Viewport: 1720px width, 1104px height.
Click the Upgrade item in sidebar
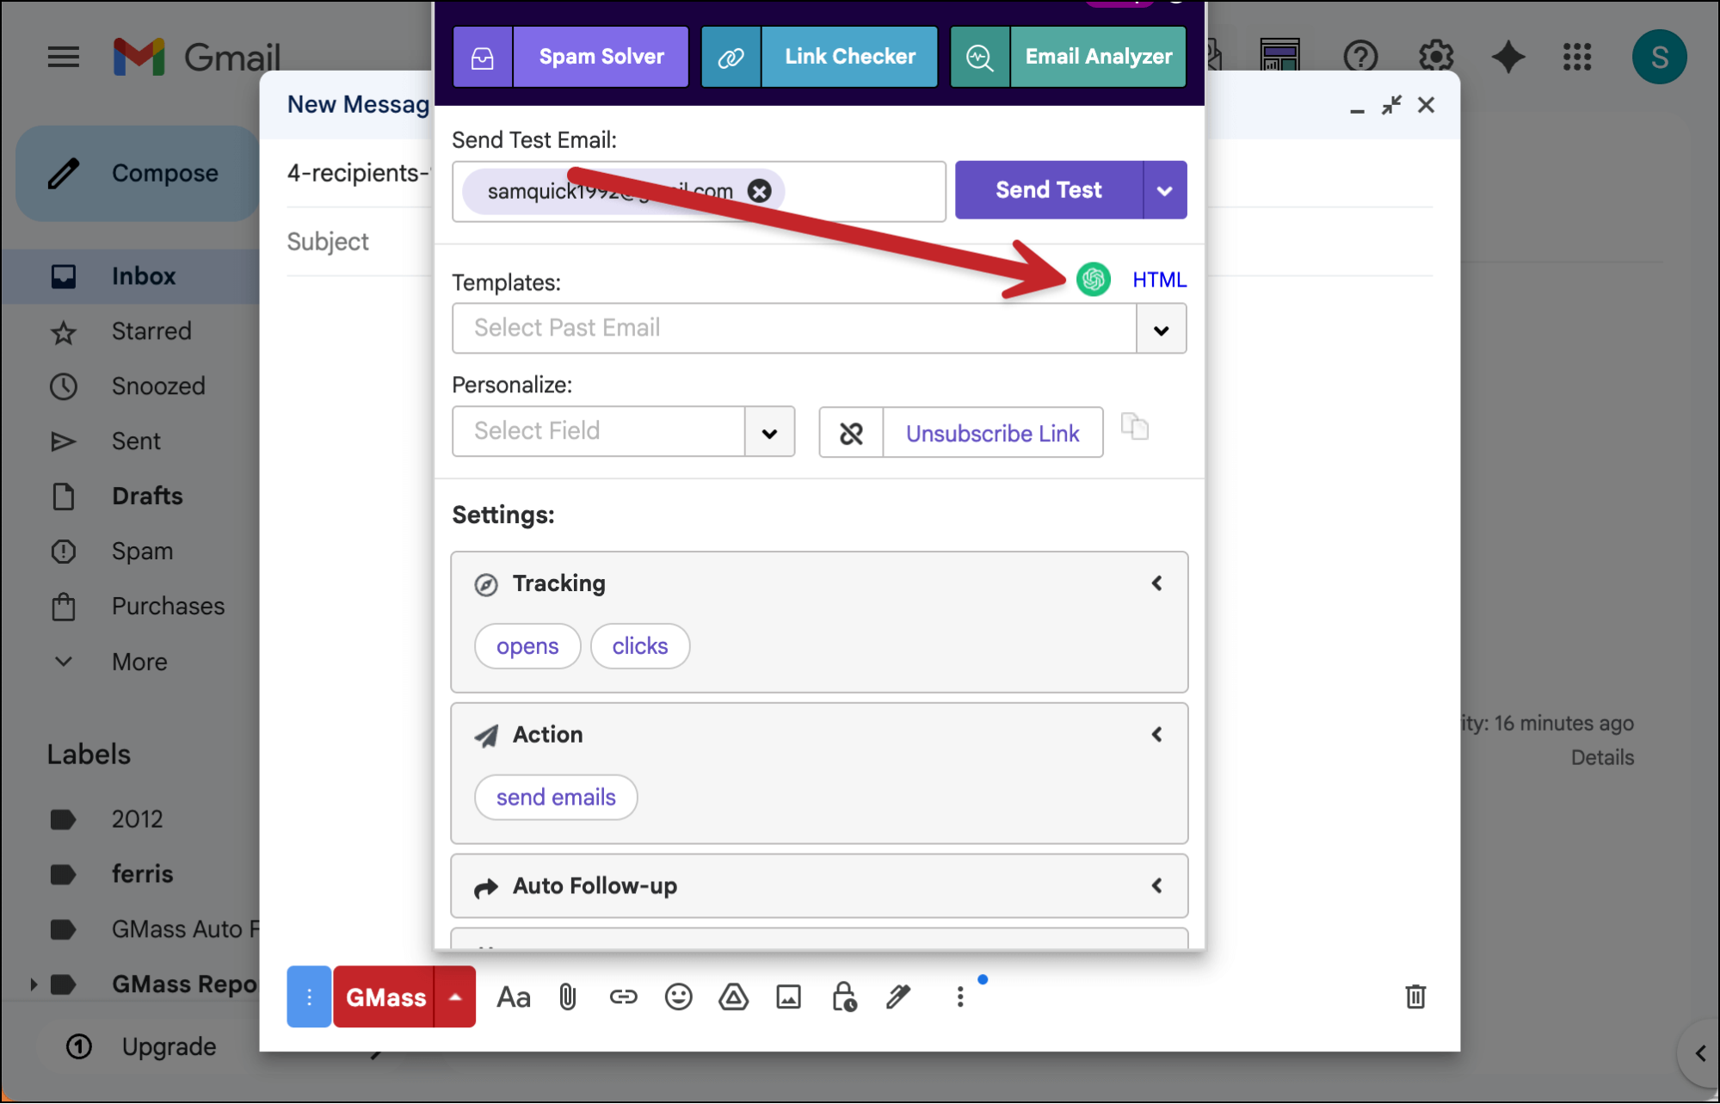coord(169,1047)
